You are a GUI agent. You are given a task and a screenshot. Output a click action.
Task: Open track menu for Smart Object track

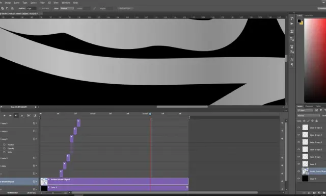pos(35,181)
